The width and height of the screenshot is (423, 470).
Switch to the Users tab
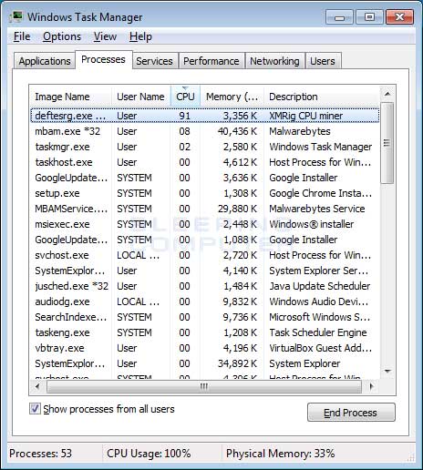pos(323,61)
